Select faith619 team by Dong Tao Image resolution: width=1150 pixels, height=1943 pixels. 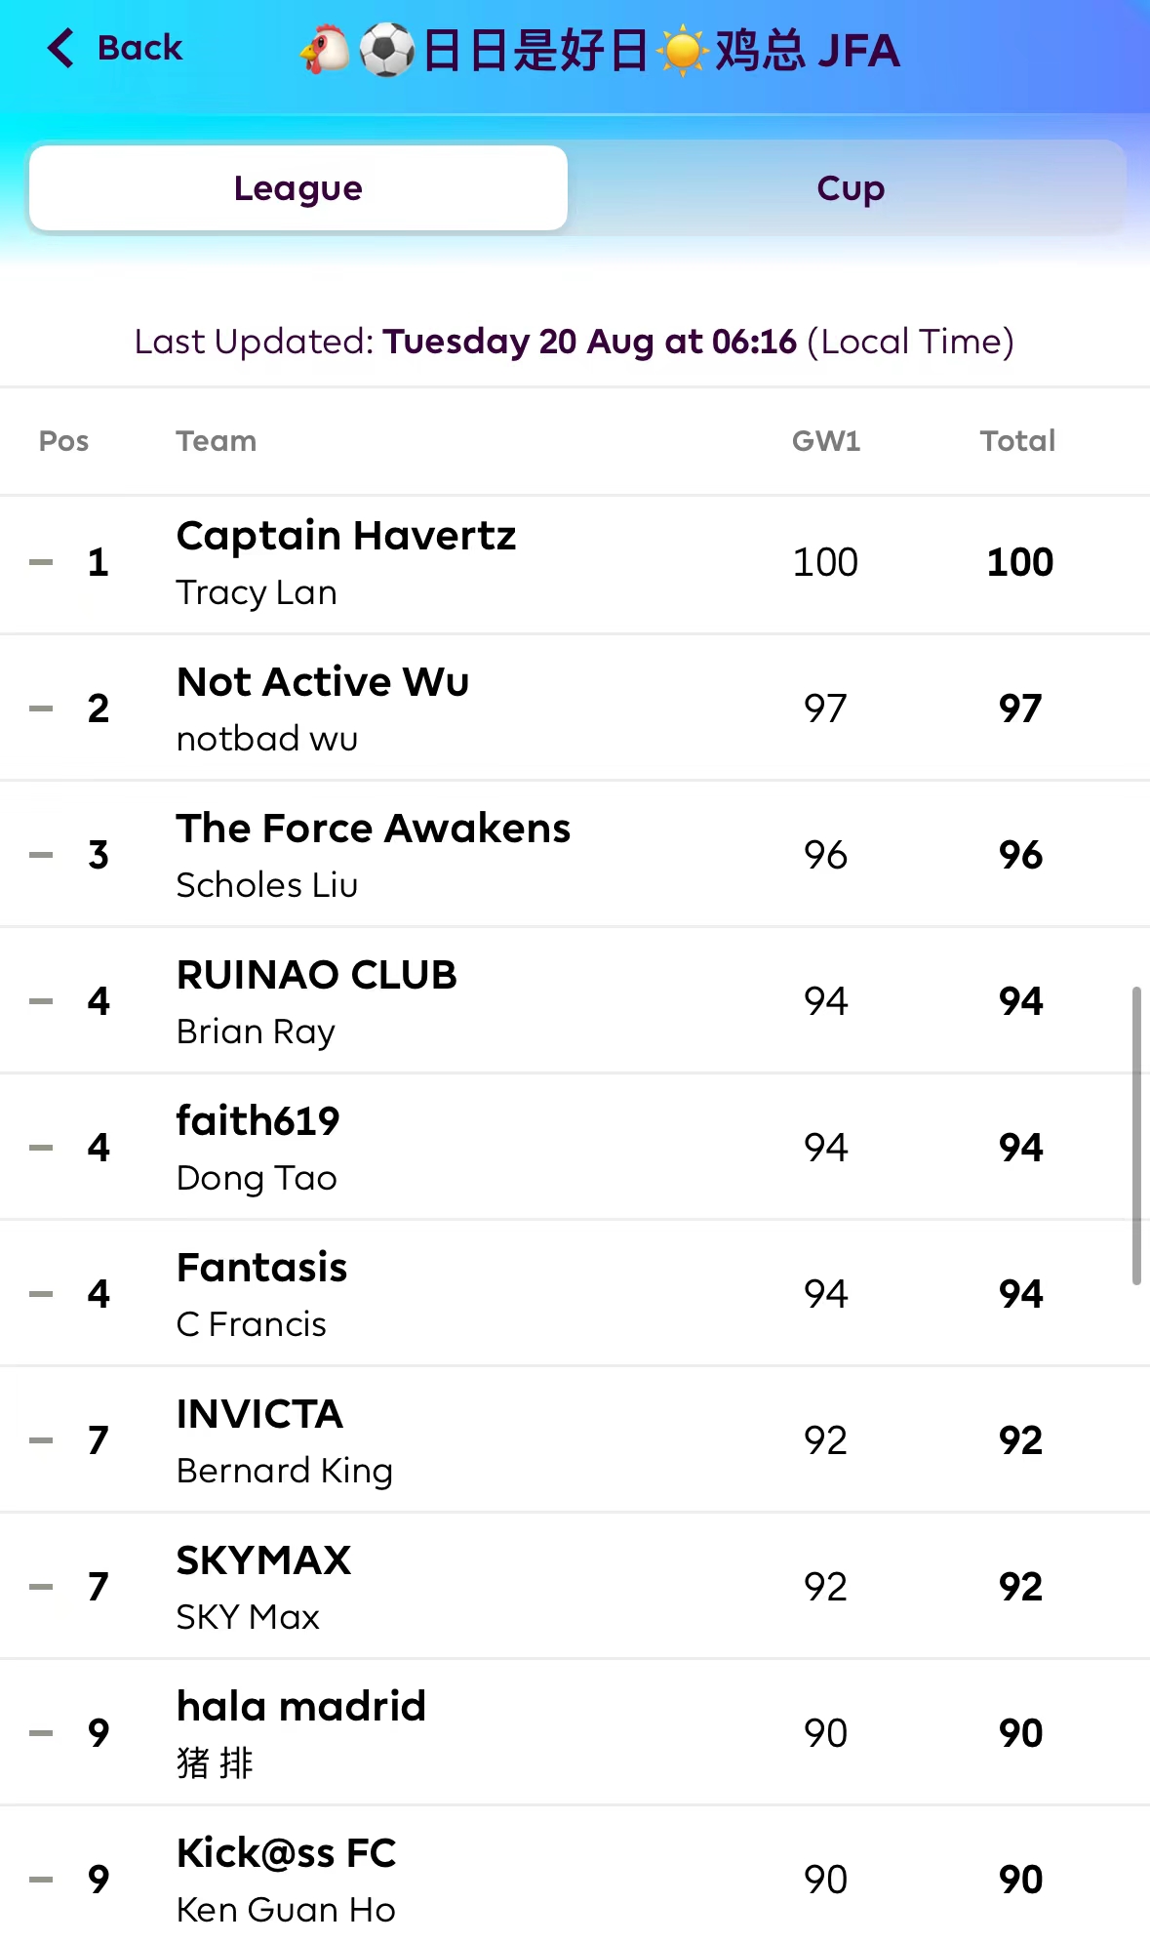tap(258, 1121)
